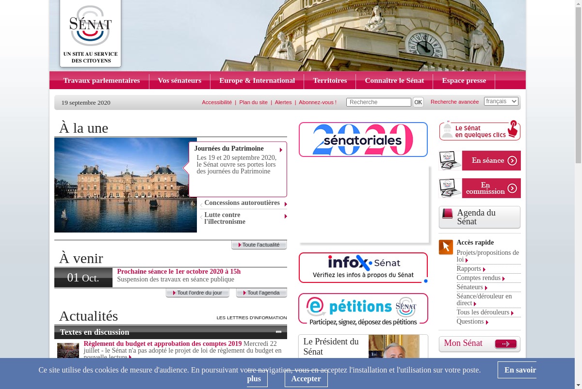The height and width of the screenshot is (389, 582).
Task: Open Connaître le Sénat menu
Action: pos(394,80)
